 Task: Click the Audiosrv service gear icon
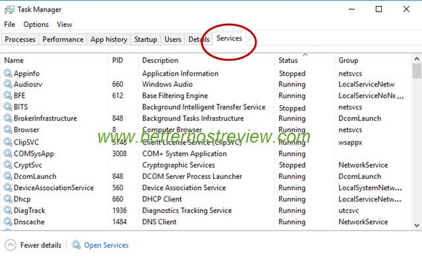tap(7, 84)
